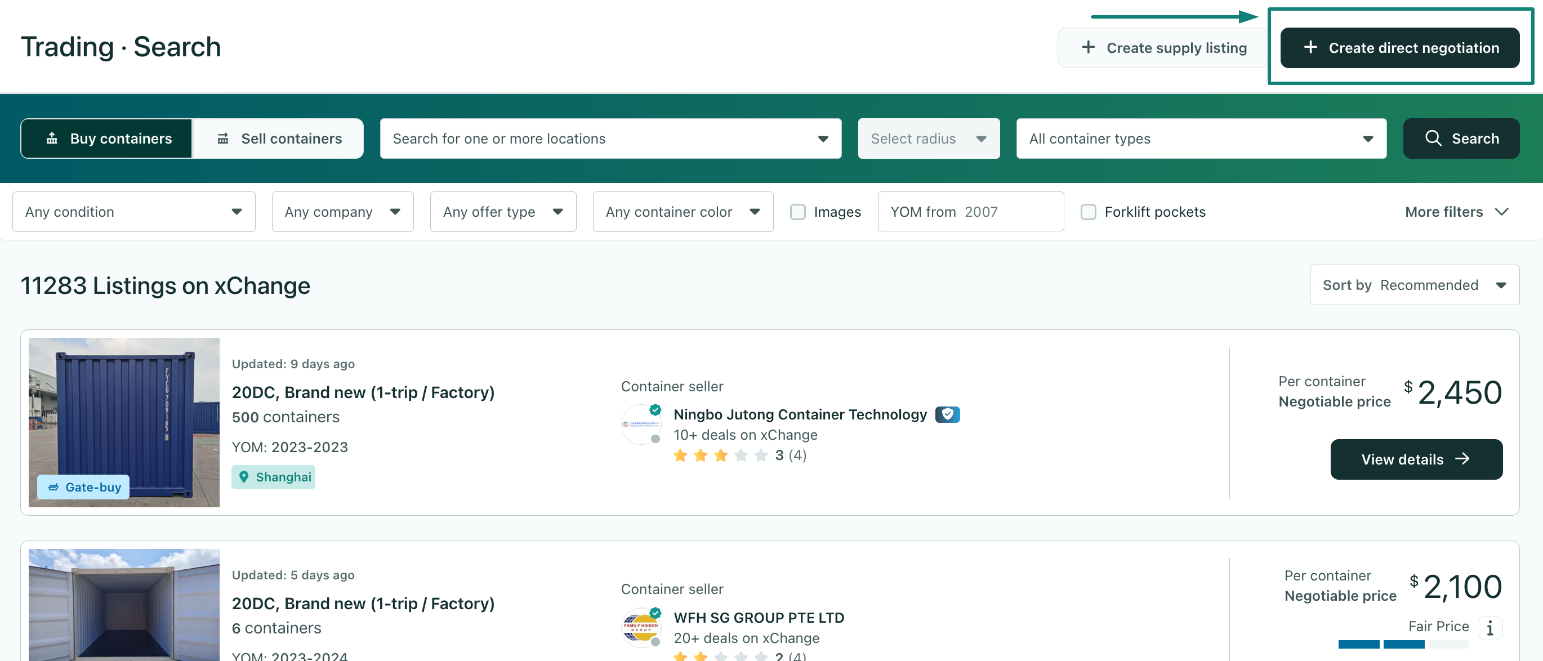Click the Create direct negotiation button
Viewport: 1543px width, 661px height.
pos(1399,47)
